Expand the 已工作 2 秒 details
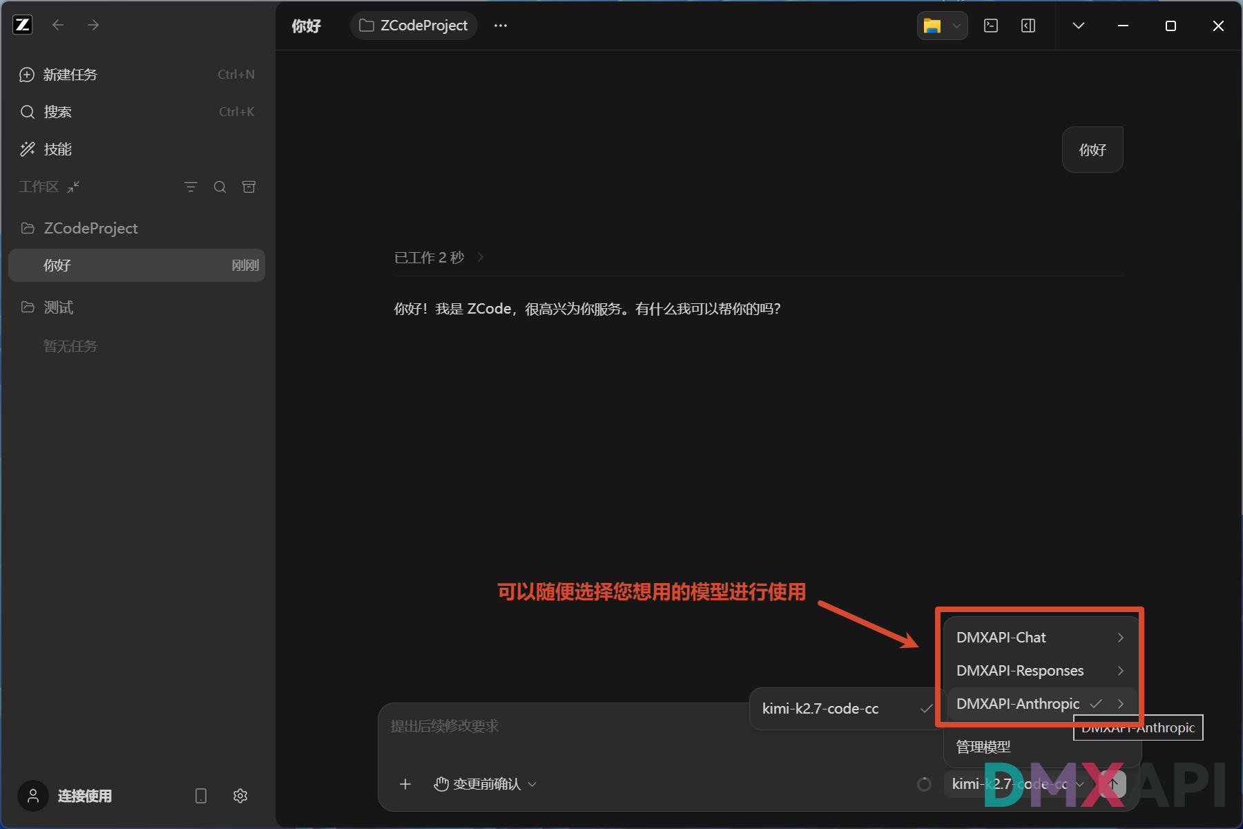The height and width of the screenshot is (829, 1243). tap(439, 258)
